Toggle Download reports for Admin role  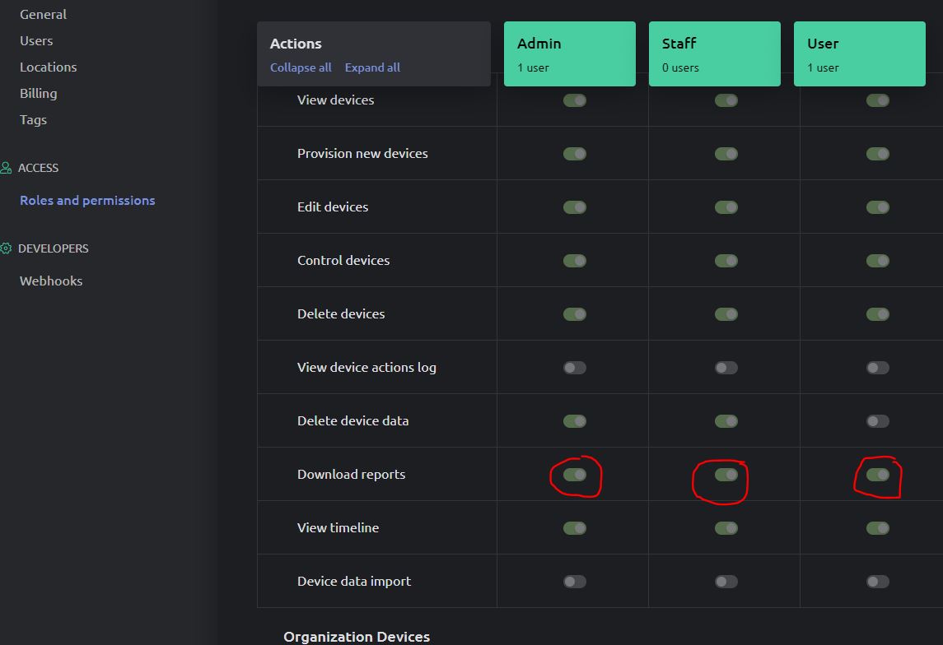tap(575, 475)
